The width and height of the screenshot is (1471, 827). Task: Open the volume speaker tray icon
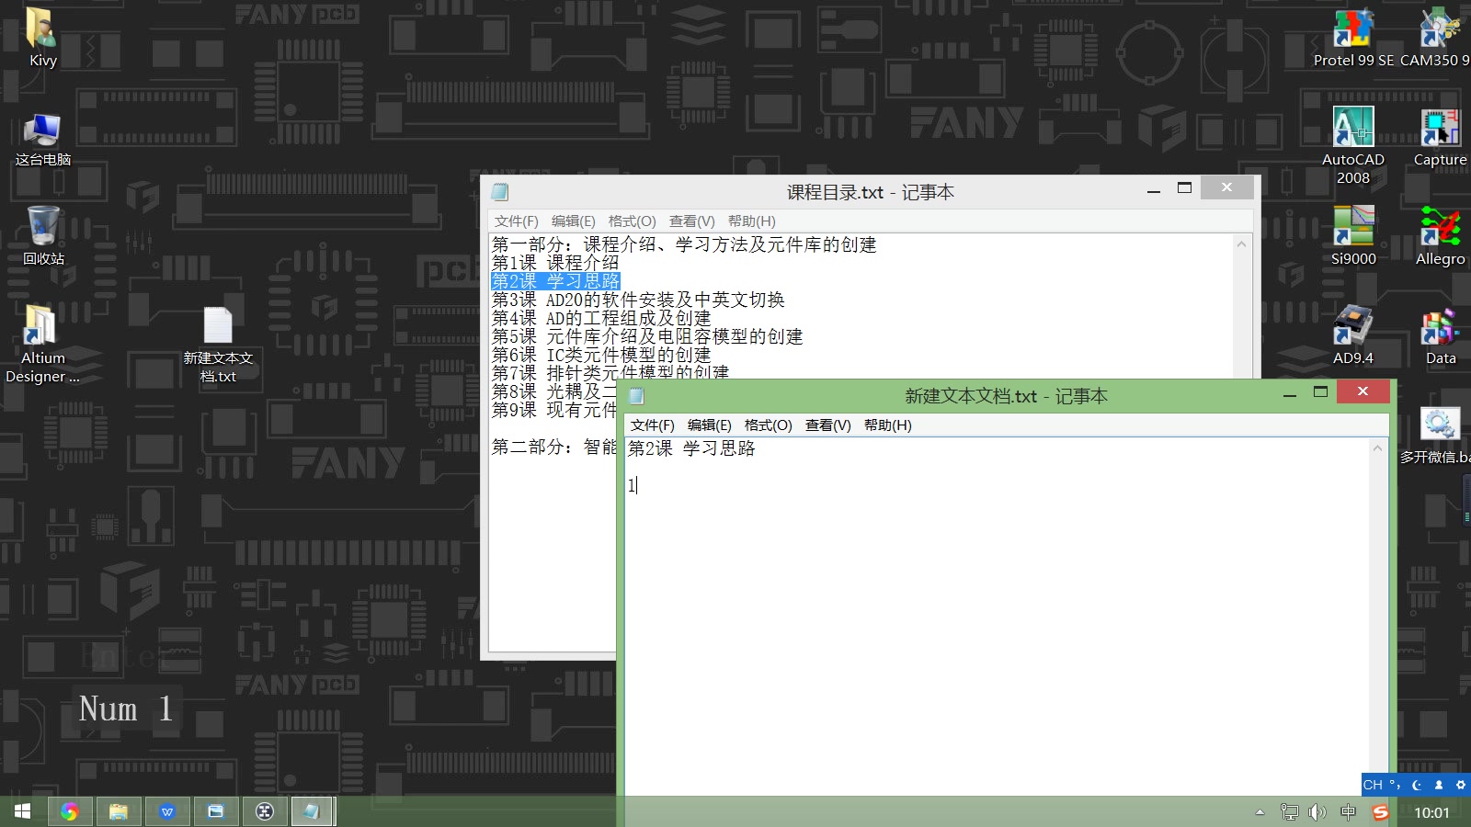tap(1317, 812)
